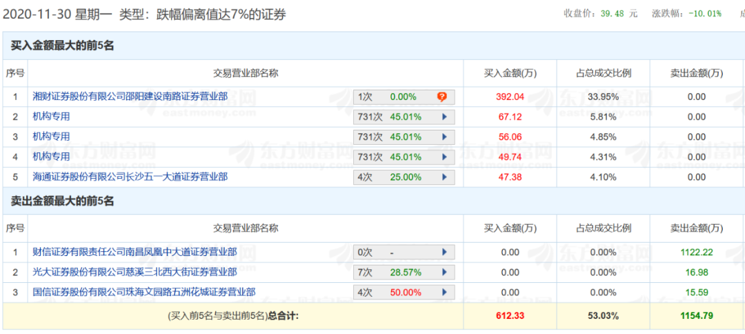Image resolution: width=745 pixels, height=334 pixels.
Task: Click the orange question mark icon beside 湘财证券
Action: click(442, 97)
